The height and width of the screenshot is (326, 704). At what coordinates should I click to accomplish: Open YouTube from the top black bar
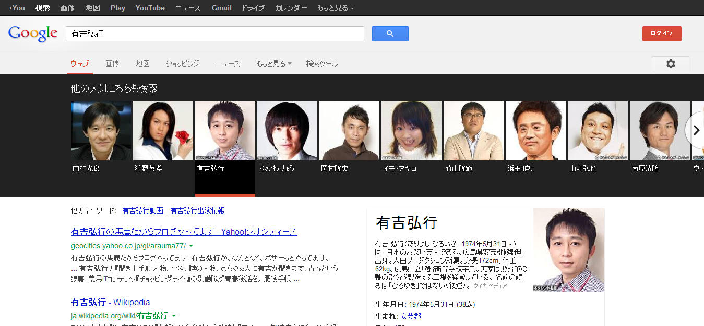click(x=150, y=8)
